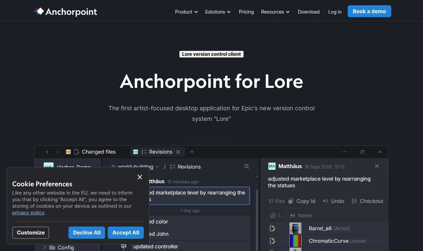Go to the Pricing page
Viewport: 423px width, 251px height.
click(246, 12)
